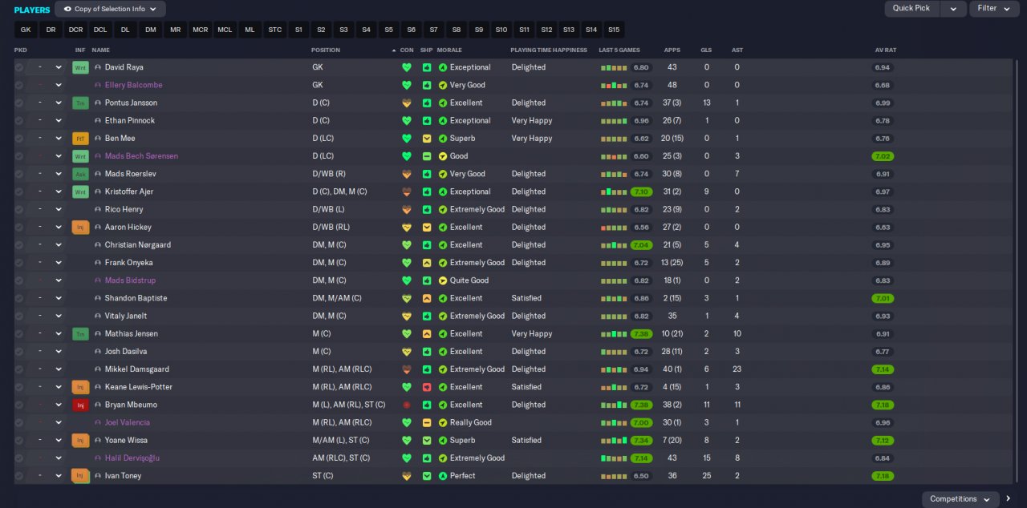Click Ivan Toney's 7.18 average rating badge
This screenshot has height=508, width=1027.
(883, 476)
